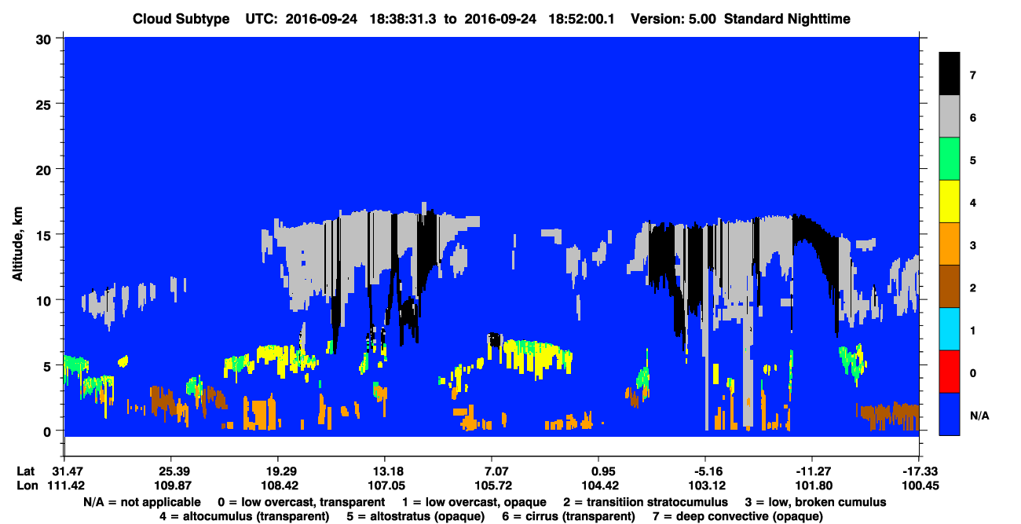Click the orange broken cumulus swatch labeled 3
The height and width of the screenshot is (524, 1021).
(950, 244)
